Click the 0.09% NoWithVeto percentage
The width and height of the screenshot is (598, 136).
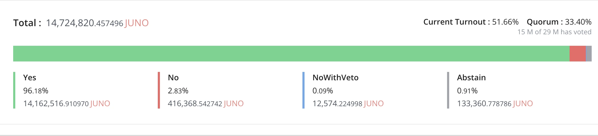[323, 91]
